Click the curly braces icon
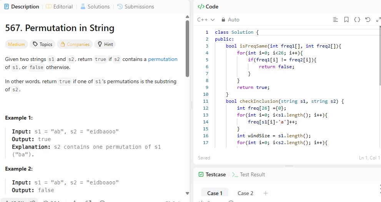 [x=357, y=20]
